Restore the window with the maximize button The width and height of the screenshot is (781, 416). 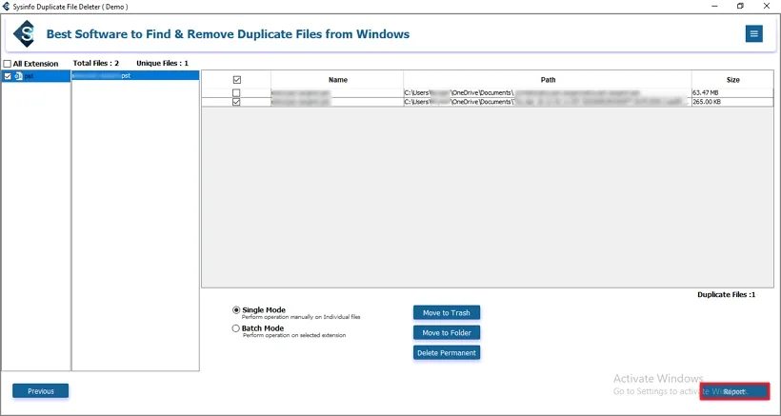(x=741, y=6)
